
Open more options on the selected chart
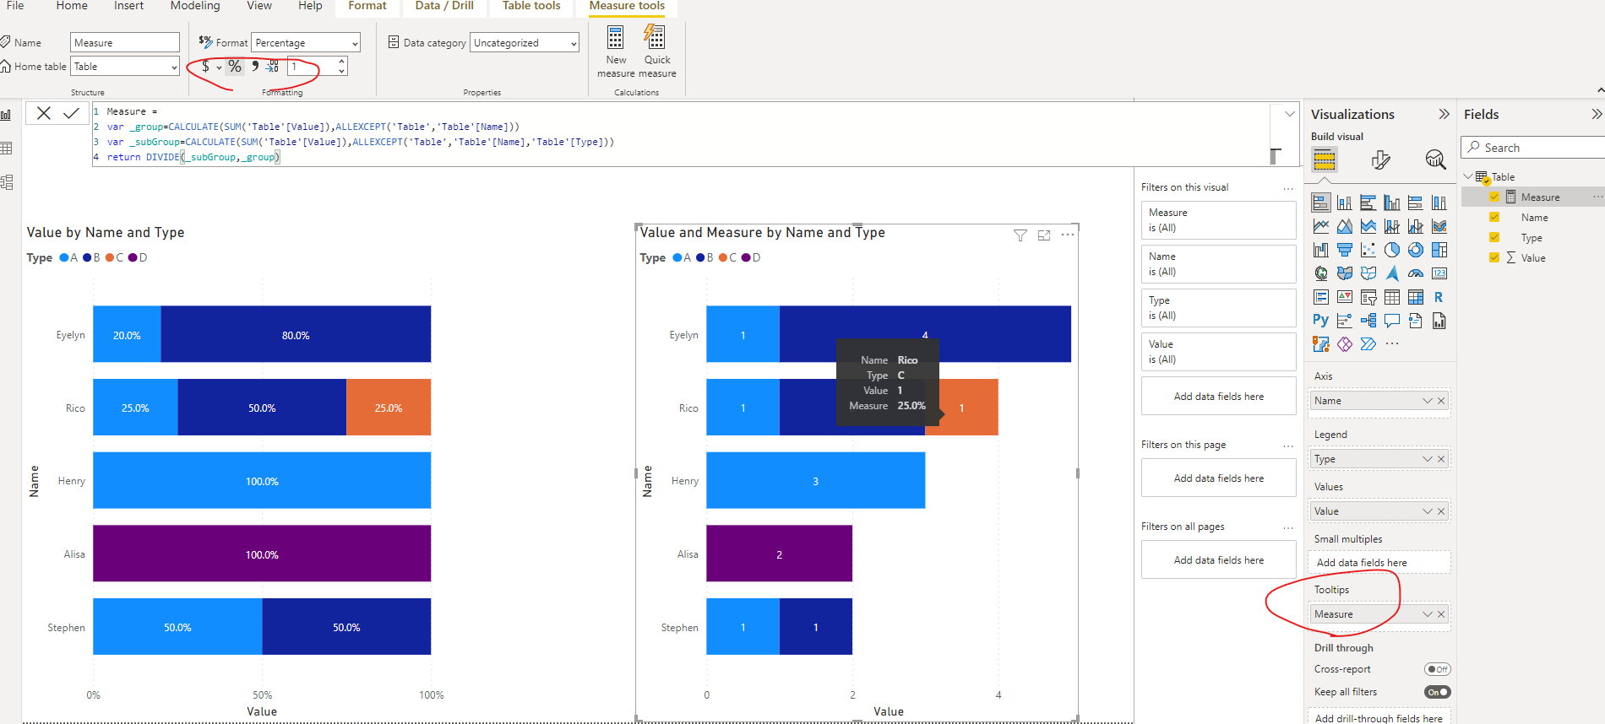pos(1068,235)
